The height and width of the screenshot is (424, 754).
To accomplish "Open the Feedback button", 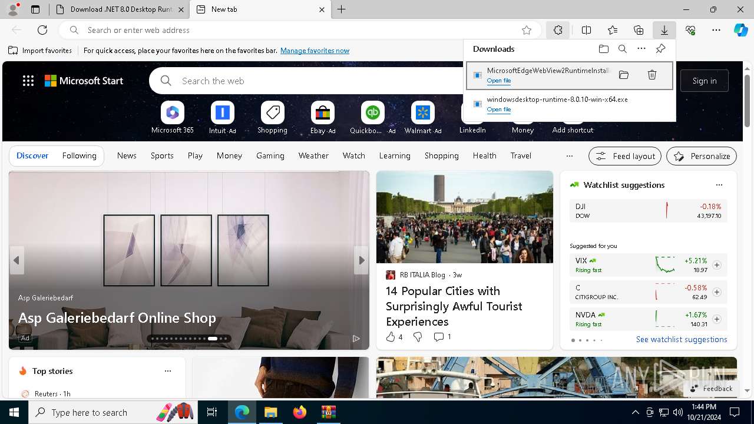I will coord(711,389).
